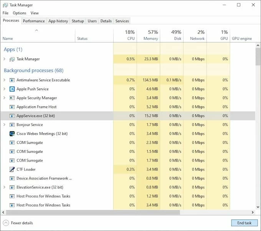This screenshot has height=231, width=261.
Task: Click the vertical scrollbar down arrow
Action: 258,207
